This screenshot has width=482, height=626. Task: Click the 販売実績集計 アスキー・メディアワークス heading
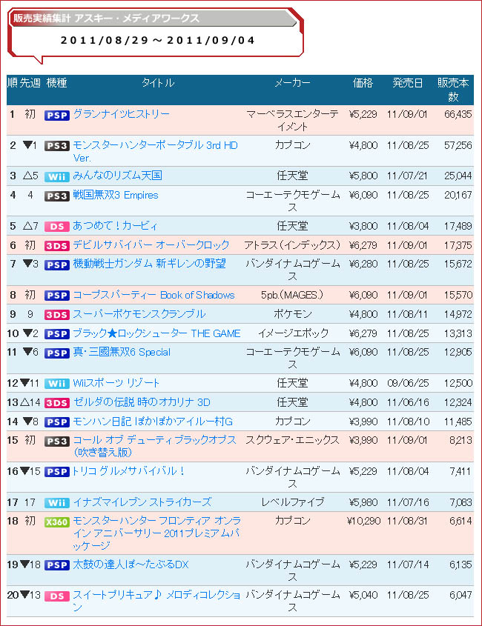106,19
